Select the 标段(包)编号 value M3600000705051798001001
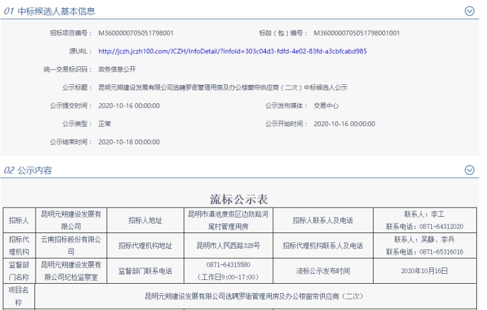Image resolution: width=487 pixels, height=310 pixels. (x=356, y=33)
